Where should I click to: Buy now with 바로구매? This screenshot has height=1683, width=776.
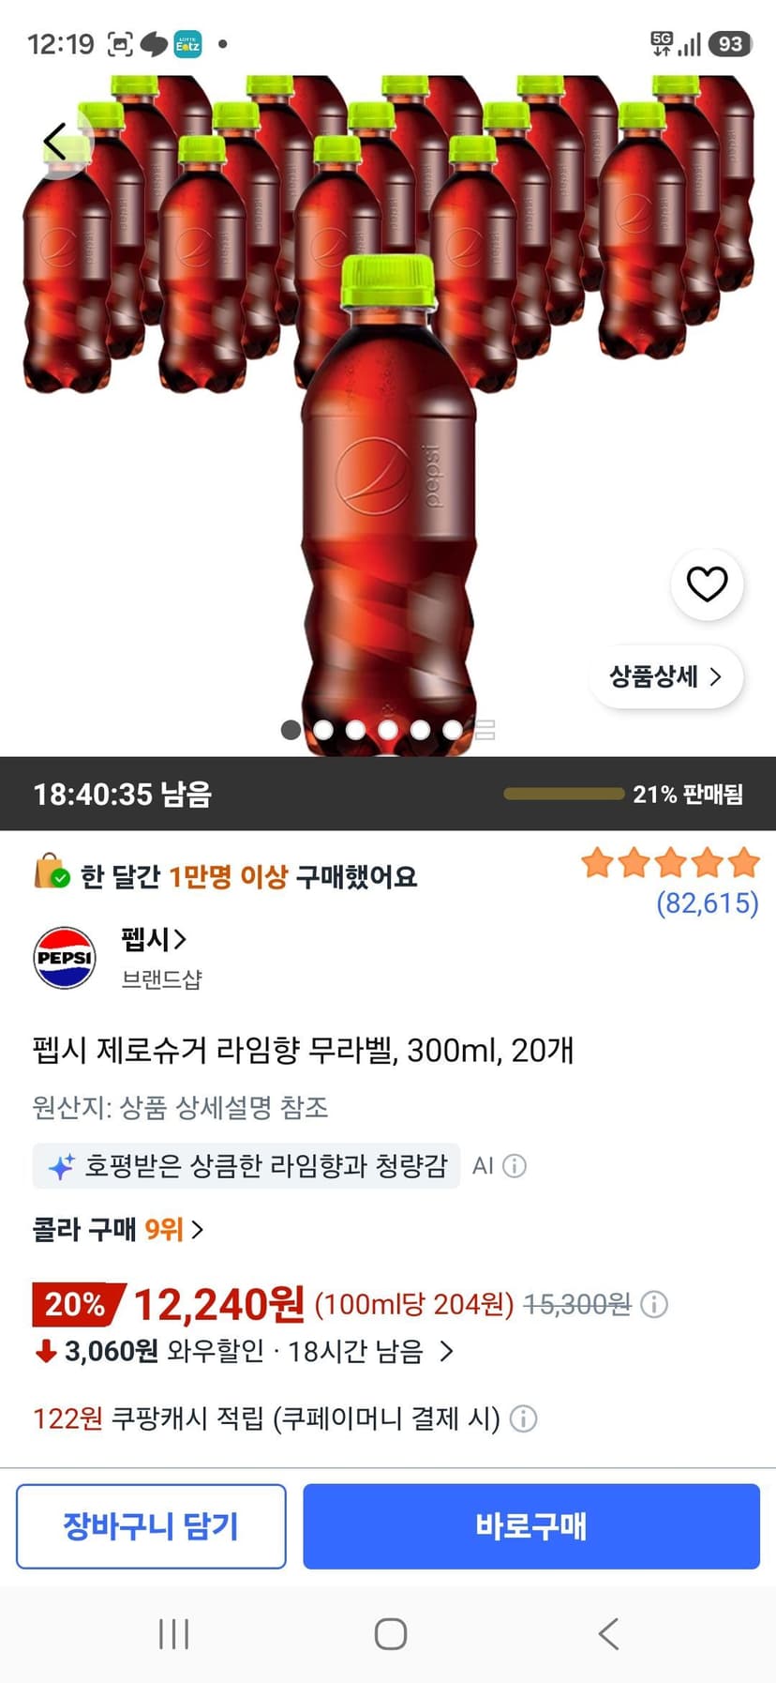pyautogui.click(x=531, y=1526)
